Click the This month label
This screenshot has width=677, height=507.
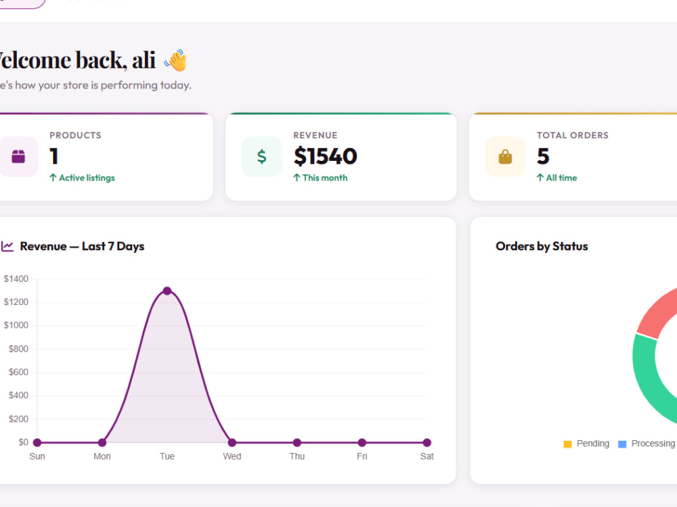point(325,178)
